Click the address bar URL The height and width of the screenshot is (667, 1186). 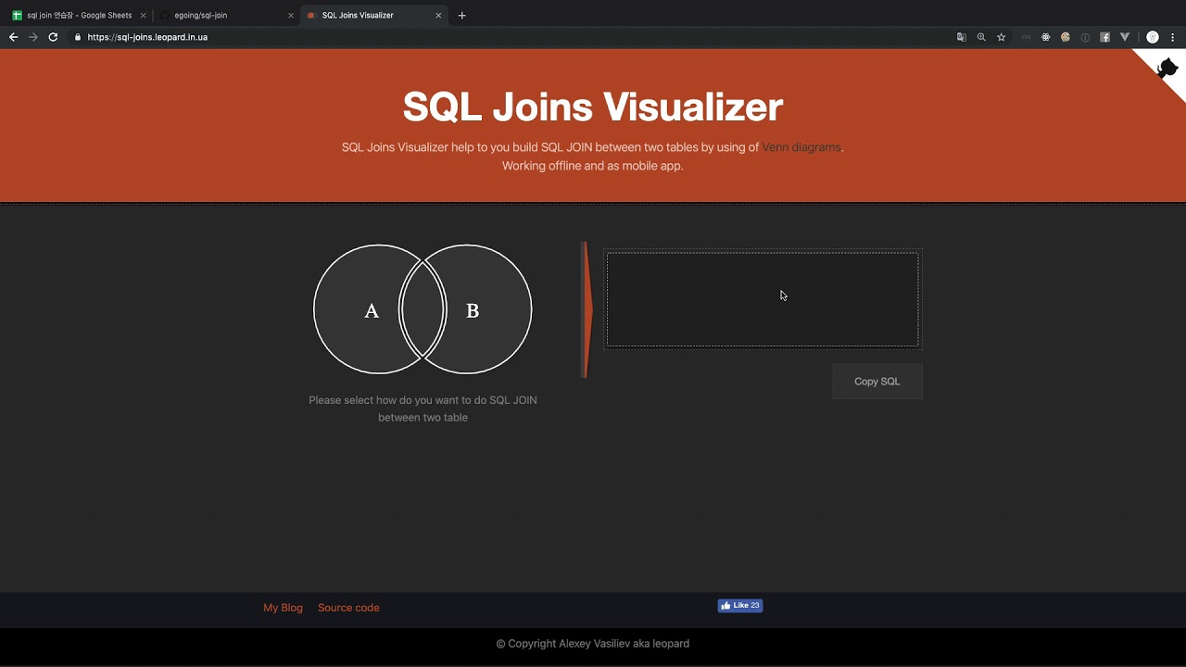click(x=147, y=37)
